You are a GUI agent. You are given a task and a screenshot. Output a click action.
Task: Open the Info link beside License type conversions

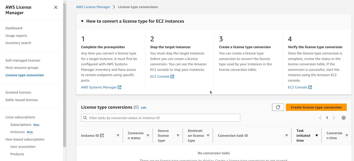click(x=143, y=108)
